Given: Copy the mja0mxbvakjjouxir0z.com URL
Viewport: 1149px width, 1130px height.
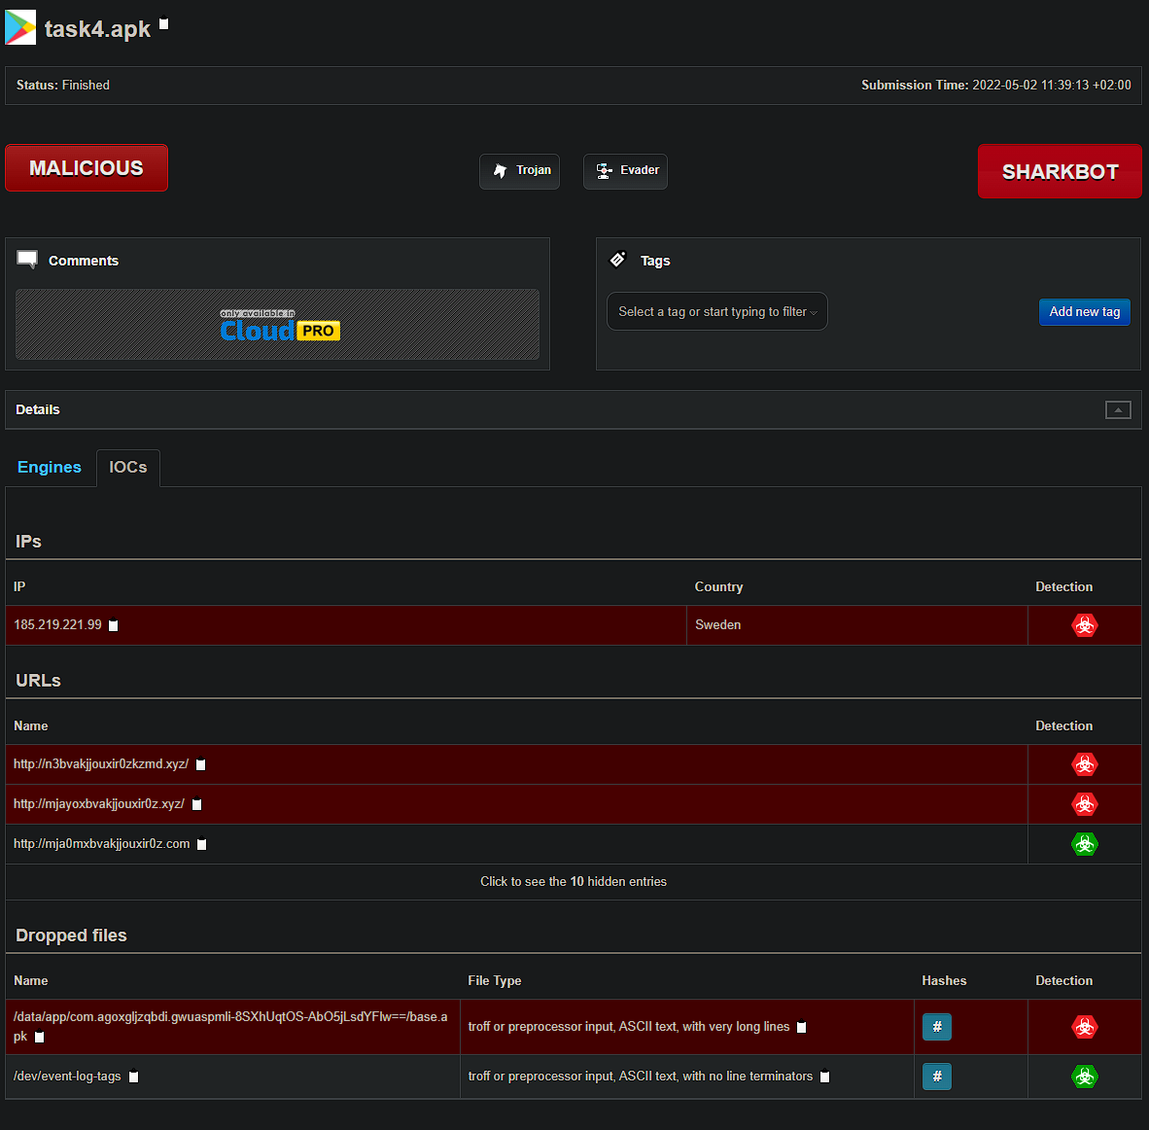Looking at the screenshot, I should (x=201, y=844).
